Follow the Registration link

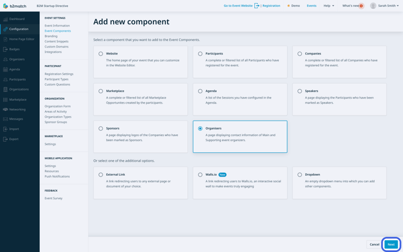tap(271, 6)
